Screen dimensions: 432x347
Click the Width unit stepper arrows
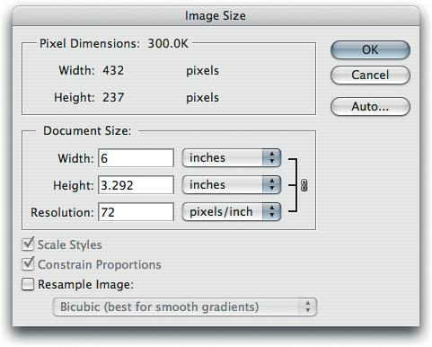click(271, 157)
